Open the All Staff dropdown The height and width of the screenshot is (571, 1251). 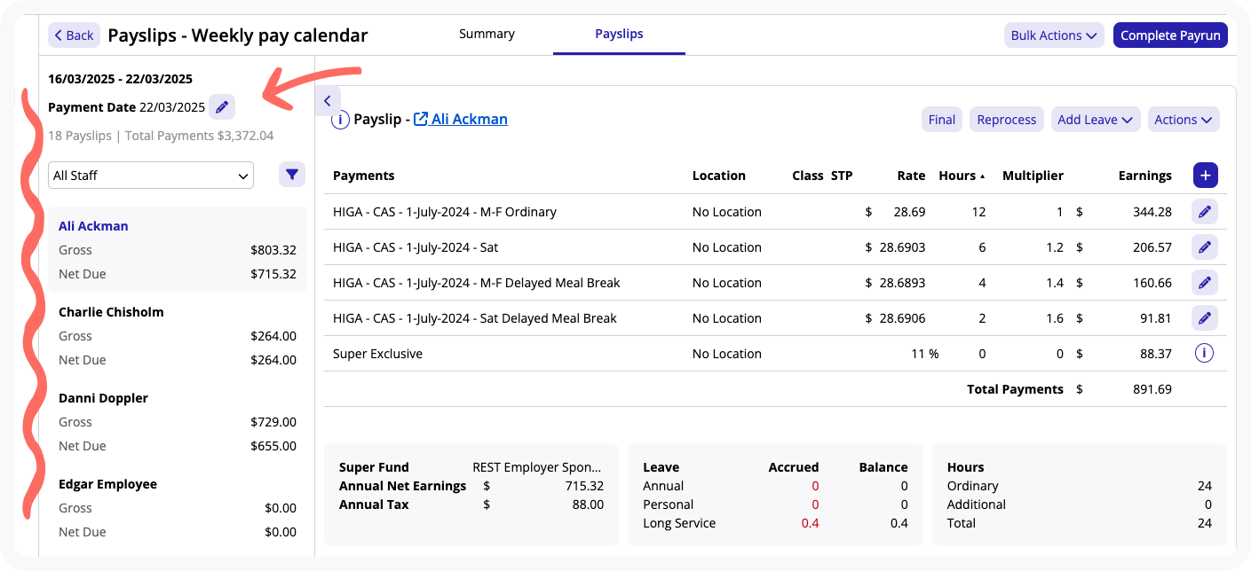151,176
